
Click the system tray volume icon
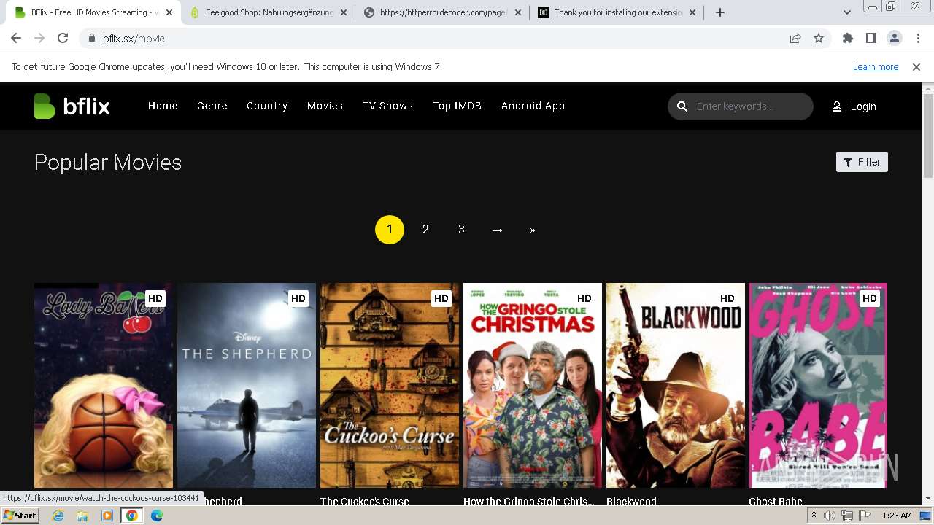pos(830,516)
